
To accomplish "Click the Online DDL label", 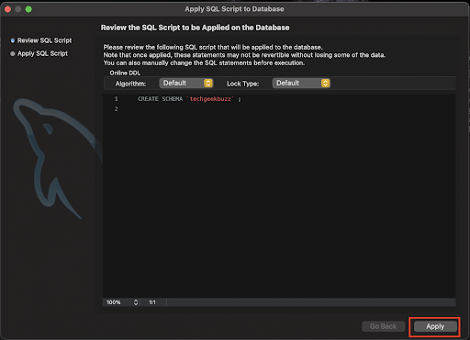I will [x=125, y=73].
